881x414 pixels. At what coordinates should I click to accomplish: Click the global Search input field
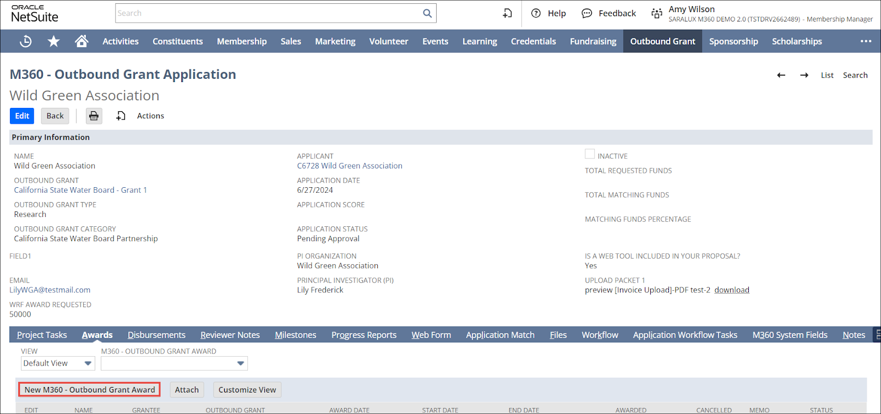point(268,13)
